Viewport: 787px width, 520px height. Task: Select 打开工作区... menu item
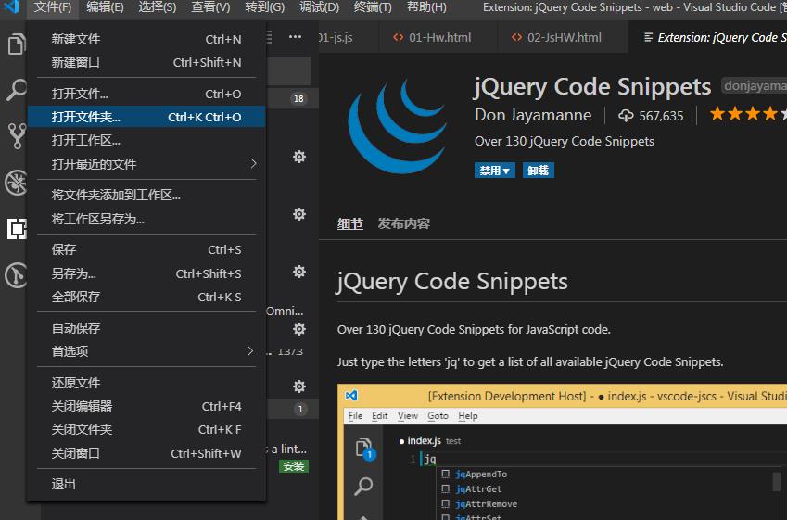point(146,140)
